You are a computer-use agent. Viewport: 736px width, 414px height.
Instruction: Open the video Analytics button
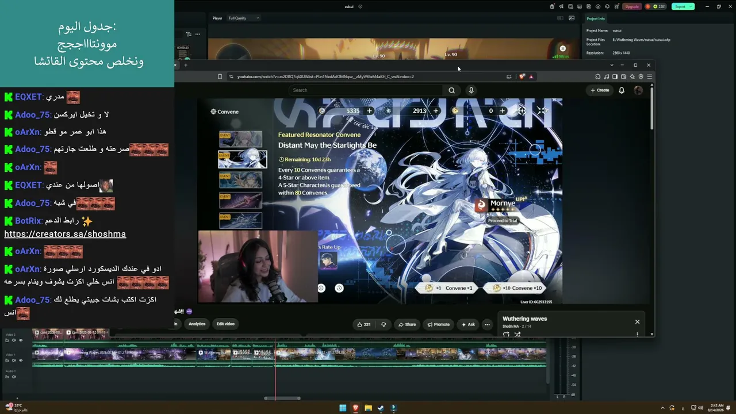click(x=197, y=324)
